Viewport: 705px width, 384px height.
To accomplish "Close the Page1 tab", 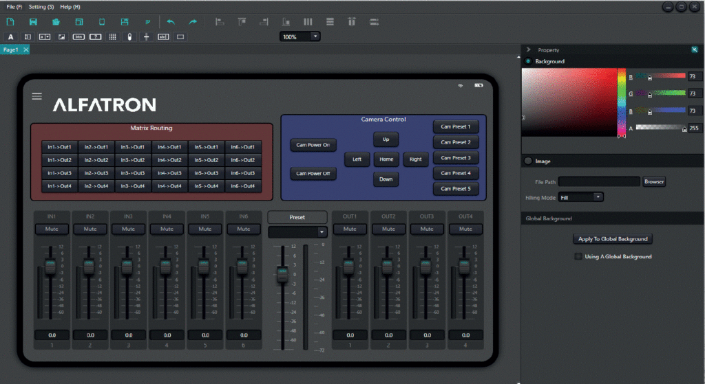I will coord(26,49).
